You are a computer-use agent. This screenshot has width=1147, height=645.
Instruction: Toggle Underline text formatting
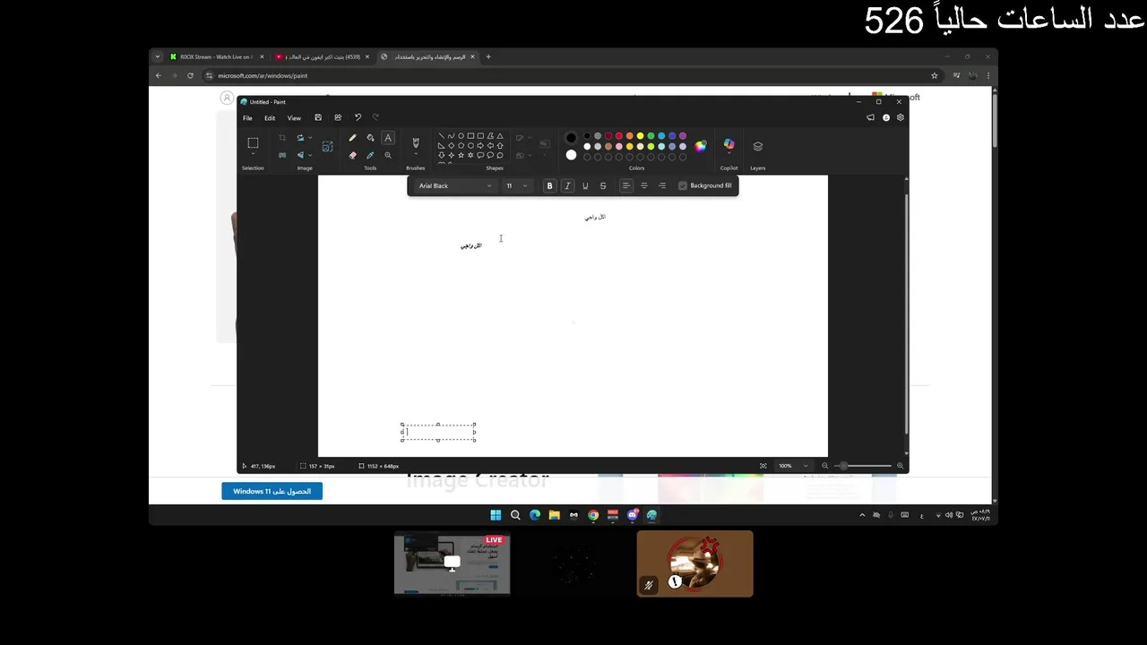click(x=585, y=185)
